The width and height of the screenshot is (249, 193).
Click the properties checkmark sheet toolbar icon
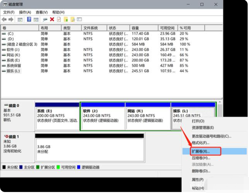coord(59,19)
